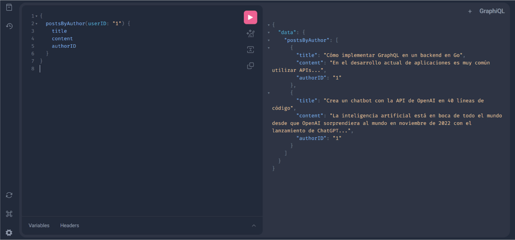Merge fragments into the query
Image resolution: width=515 pixels, height=240 pixels.
coord(250,49)
